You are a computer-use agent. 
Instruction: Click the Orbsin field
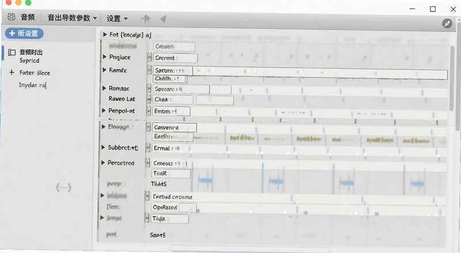(x=174, y=47)
